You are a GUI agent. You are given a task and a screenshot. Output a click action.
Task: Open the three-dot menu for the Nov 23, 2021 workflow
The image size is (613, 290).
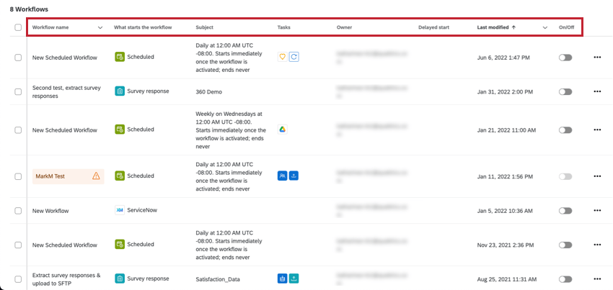pyautogui.click(x=597, y=245)
